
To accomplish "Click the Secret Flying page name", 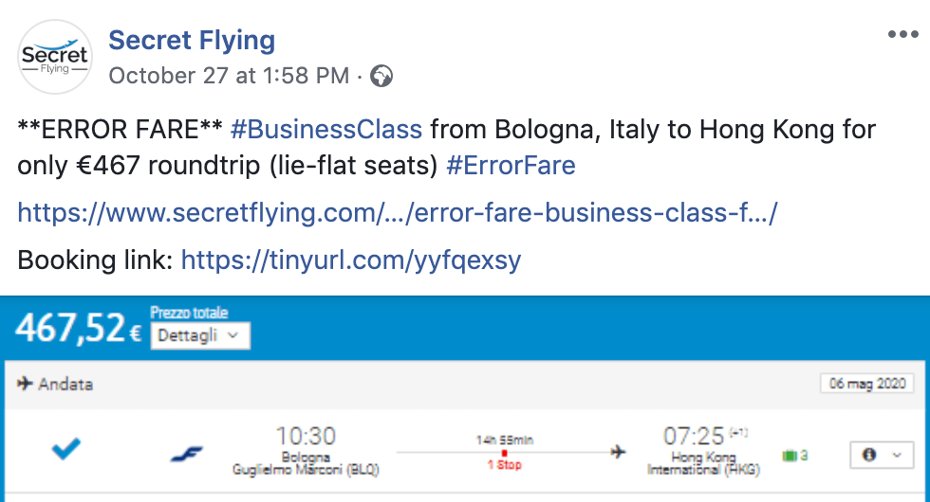I will [192, 40].
